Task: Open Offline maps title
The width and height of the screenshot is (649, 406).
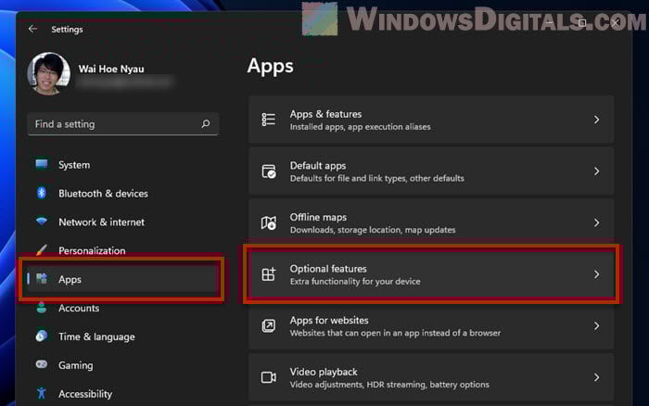Action: (x=318, y=217)
